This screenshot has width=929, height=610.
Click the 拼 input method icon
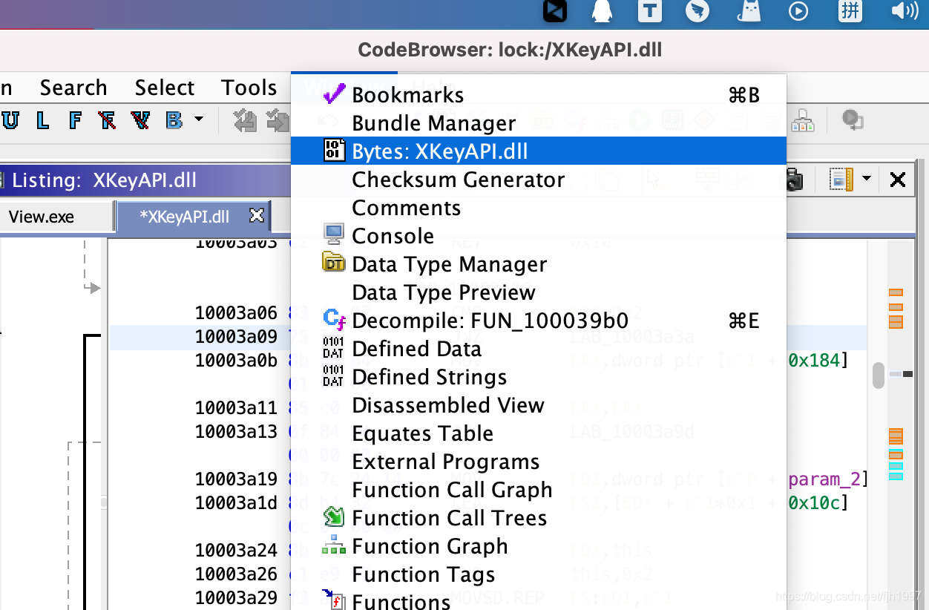(x=850, y=11)
